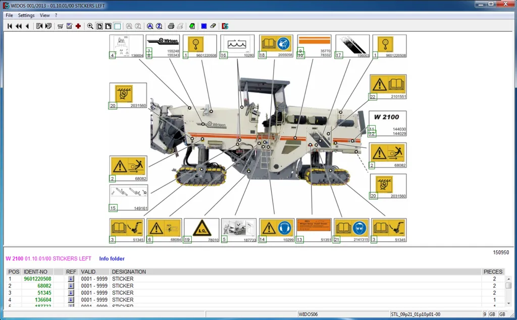
Task: Click REF arrow button for ident 9601220508
Action: [71, 279]
